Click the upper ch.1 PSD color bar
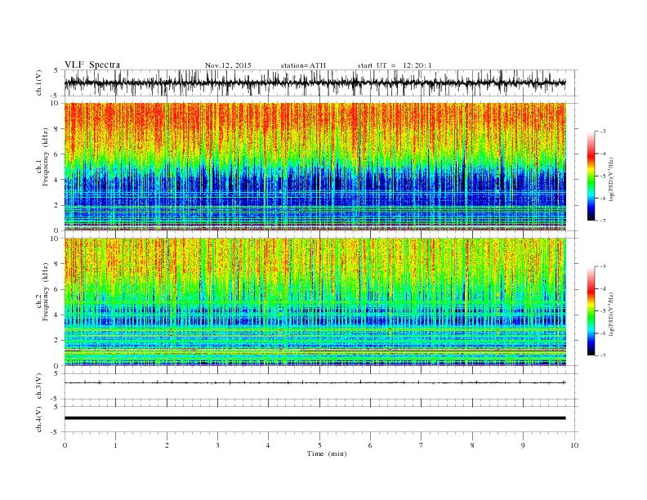Screen dimensions: 647x500 pyautogui.click(x=591, y=176)
